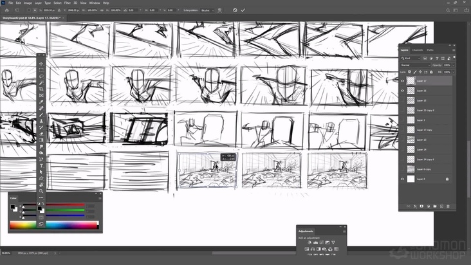Open the Window menu

(95, 3)
